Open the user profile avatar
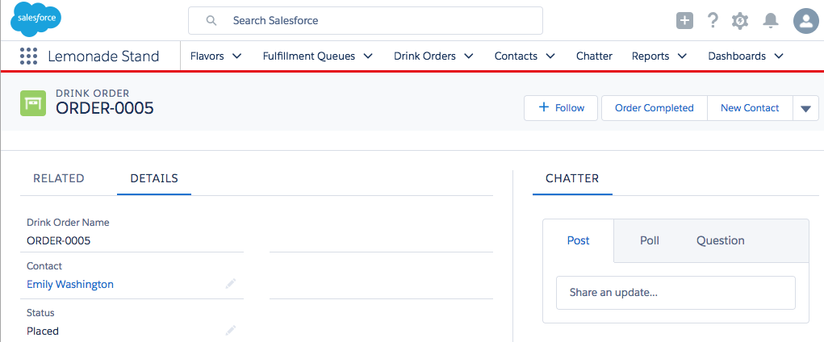 pos(805,21)
